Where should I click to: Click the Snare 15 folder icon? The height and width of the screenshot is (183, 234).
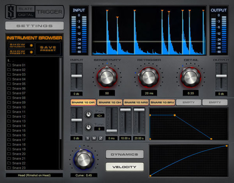click(9, 130)
